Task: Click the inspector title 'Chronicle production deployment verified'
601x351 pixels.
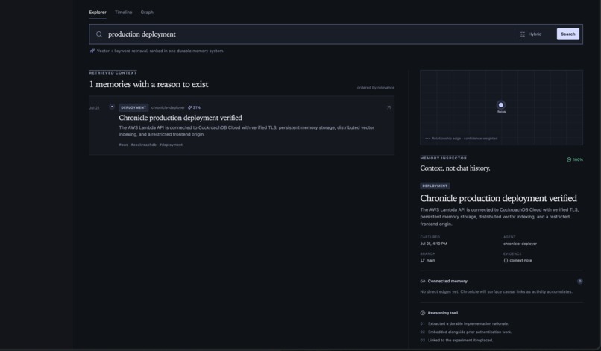Action: (x=498, y=198)
